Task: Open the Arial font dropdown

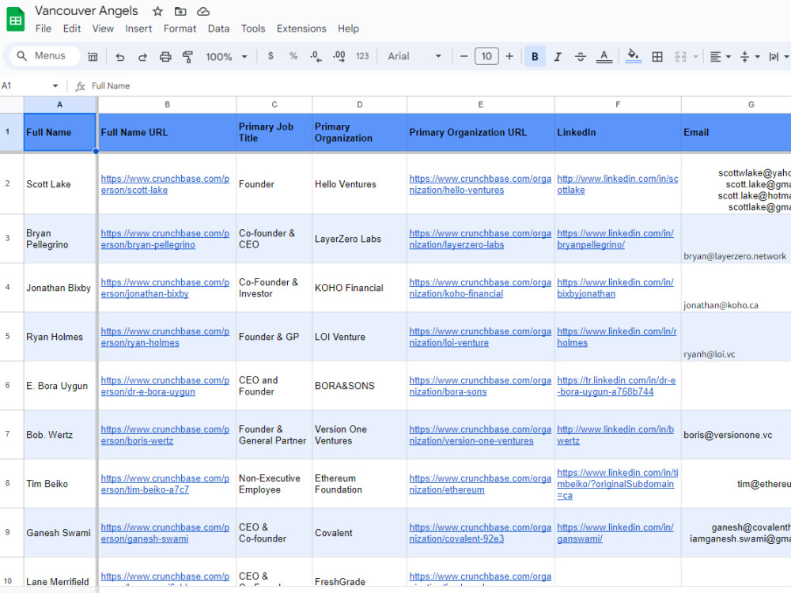Action: tap(414, 56)
